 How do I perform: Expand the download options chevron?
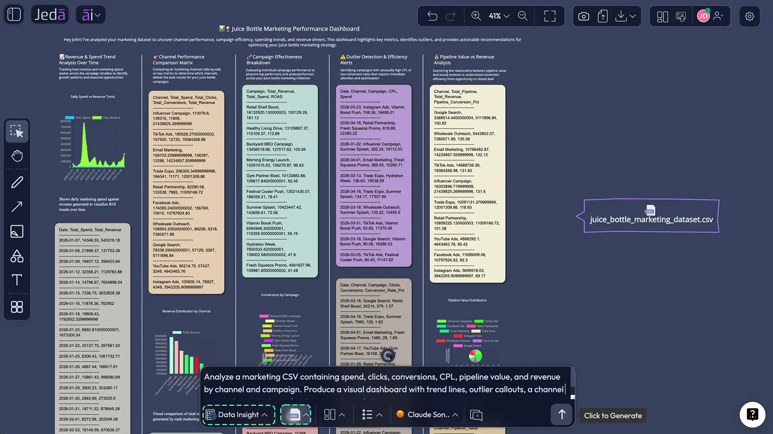[x=633, y=16]
